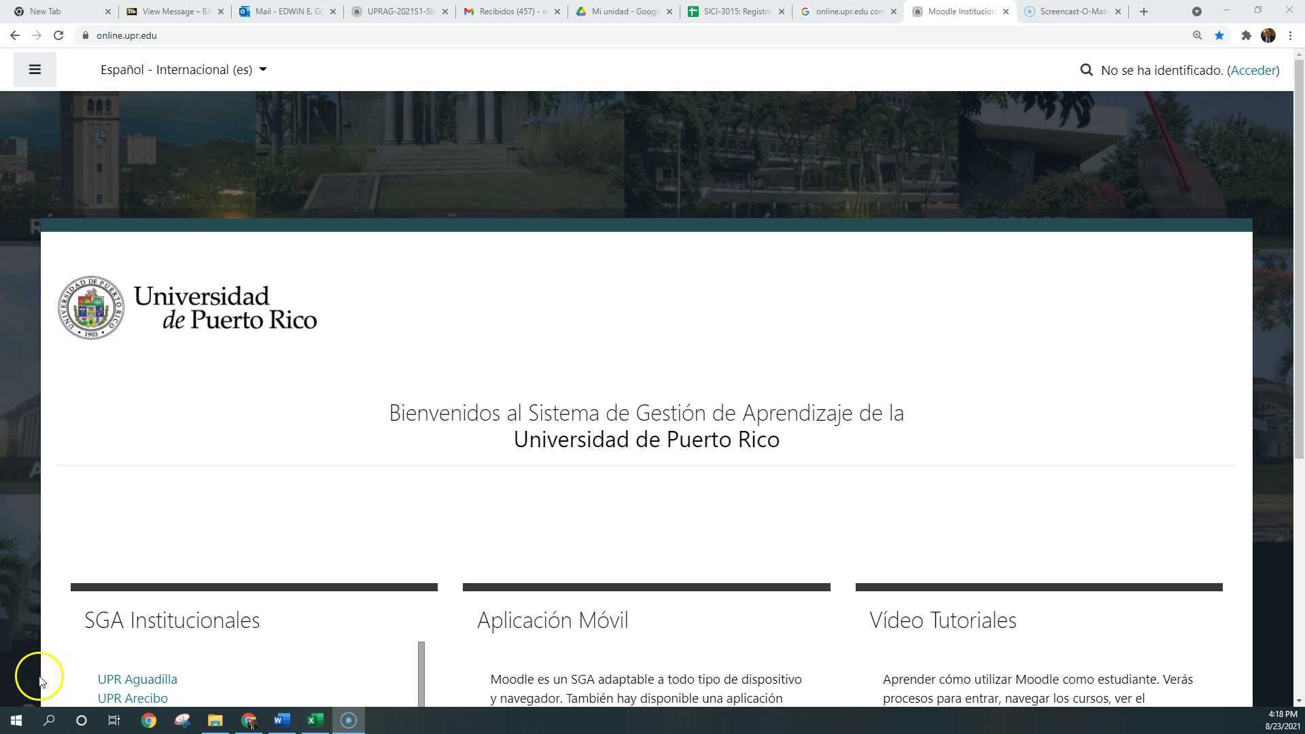
Task: Click the padlock icon in the address bar
Action: (x=86, y=35)
